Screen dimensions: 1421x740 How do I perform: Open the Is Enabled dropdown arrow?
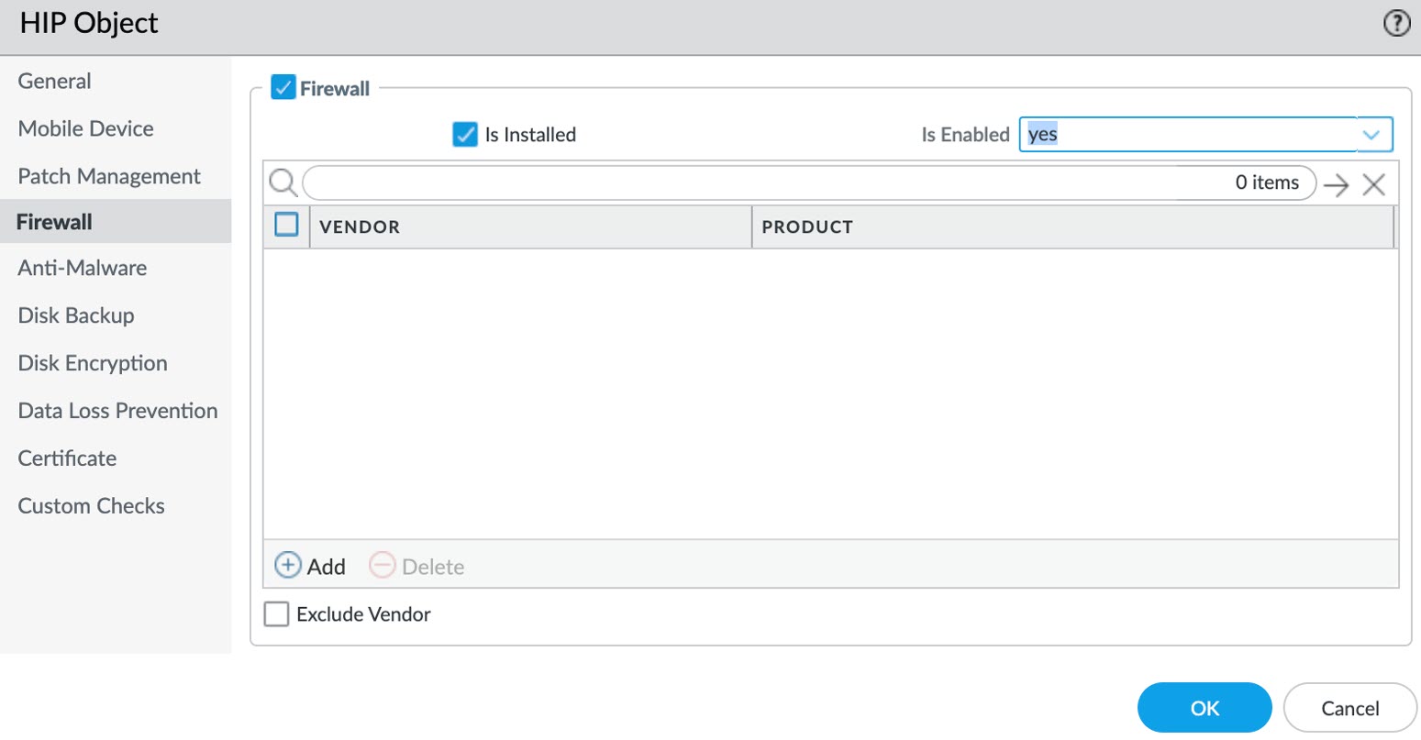coord(1371,135)
